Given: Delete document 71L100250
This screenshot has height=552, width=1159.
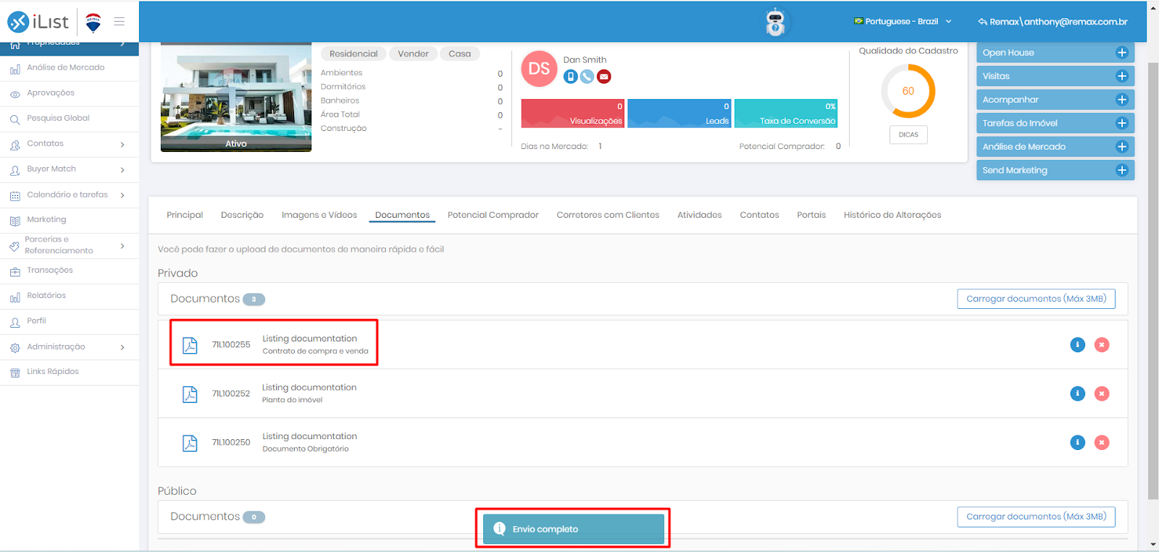Looking at the screenshot, I should [1102, 442].
